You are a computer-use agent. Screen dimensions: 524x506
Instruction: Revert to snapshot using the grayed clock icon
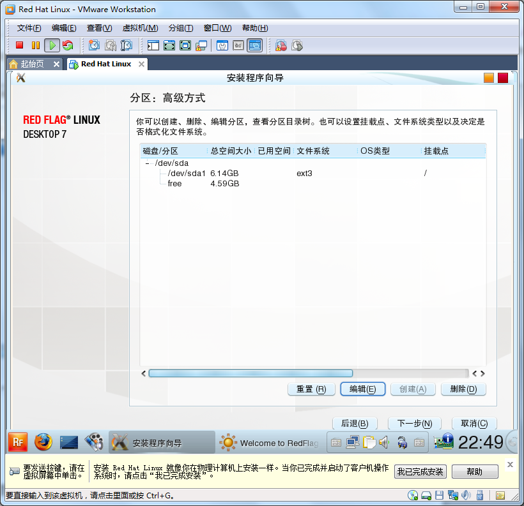point(111,45)
